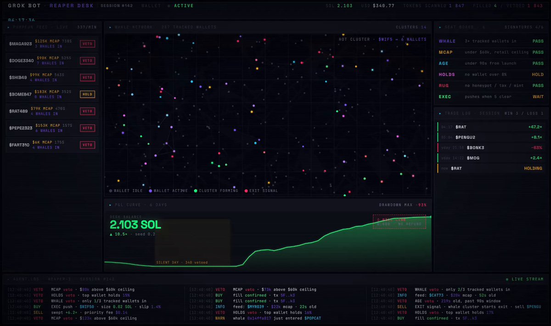551x326 pixels.
Task: Click the HOLDS seat row label
Action: [x=447, y=74]
